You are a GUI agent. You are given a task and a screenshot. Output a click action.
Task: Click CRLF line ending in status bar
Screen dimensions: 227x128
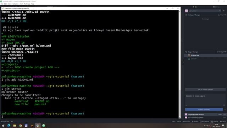coord(173,122)
